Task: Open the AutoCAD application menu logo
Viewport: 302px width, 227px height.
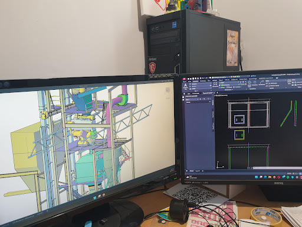Action: 184,79
